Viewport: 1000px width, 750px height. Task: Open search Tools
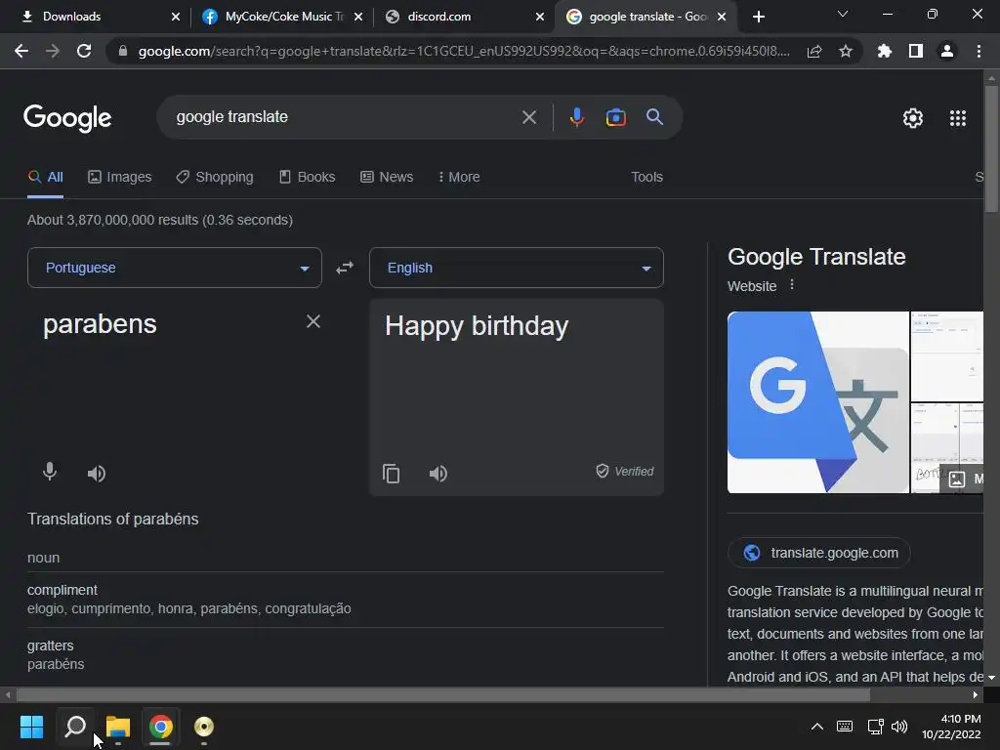pyautogui.click(x=646, y=177)
